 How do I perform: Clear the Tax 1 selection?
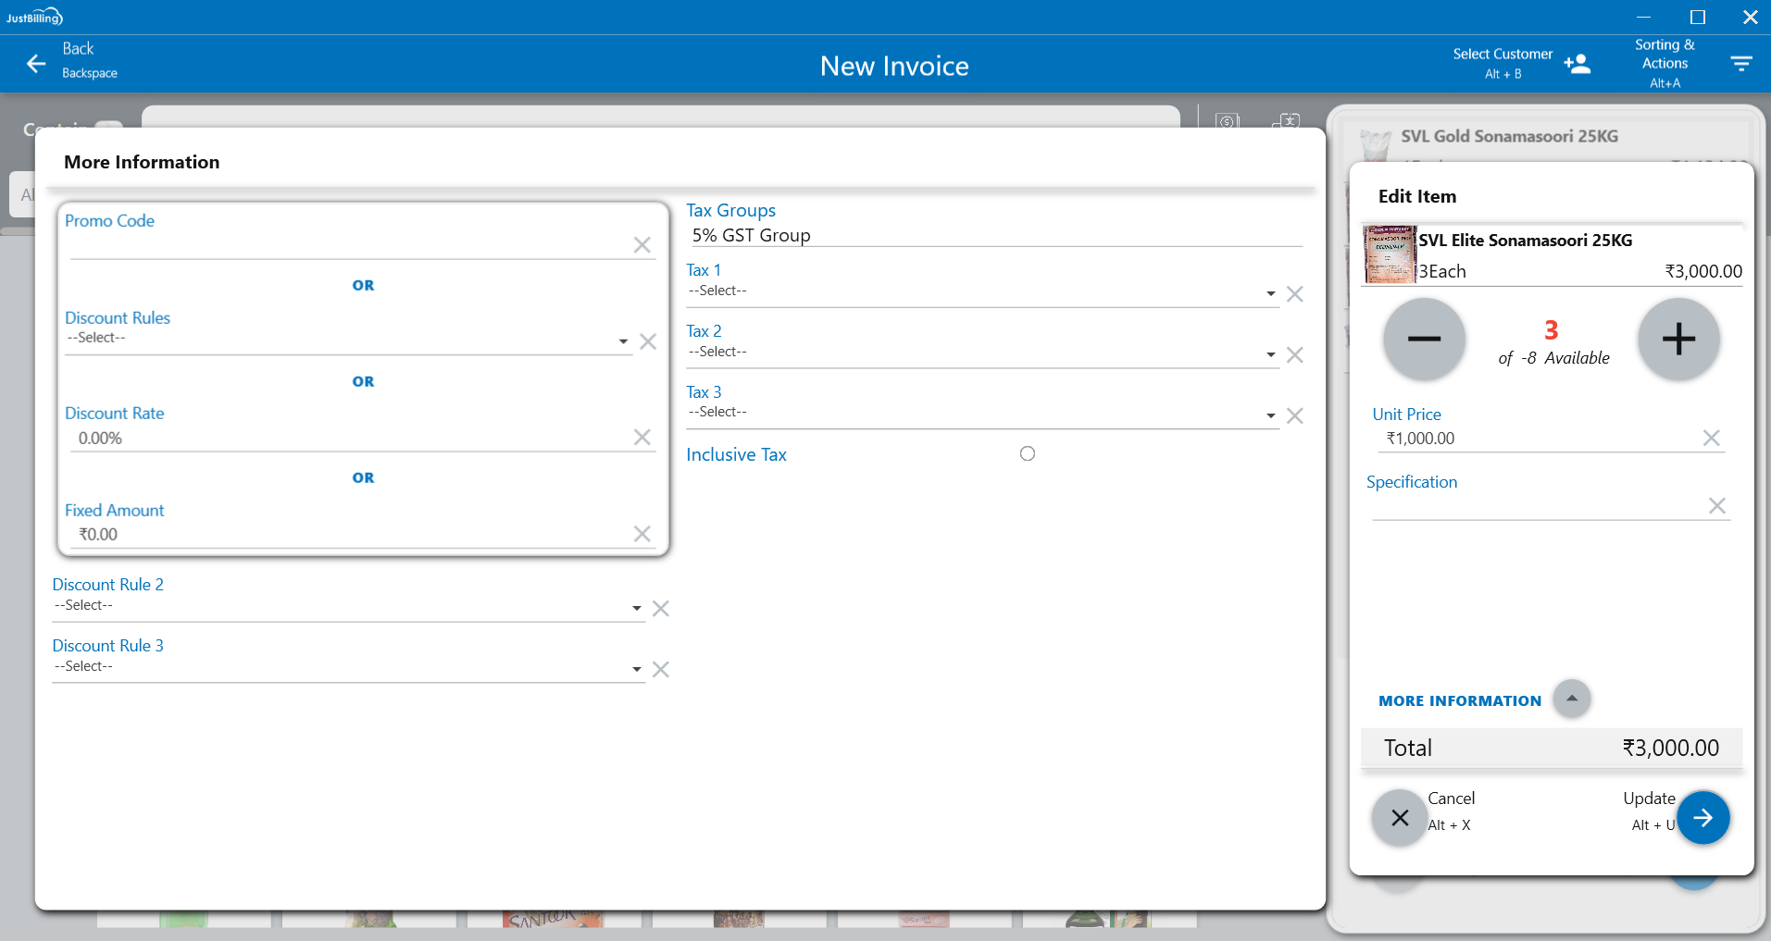click(1294, 294)
